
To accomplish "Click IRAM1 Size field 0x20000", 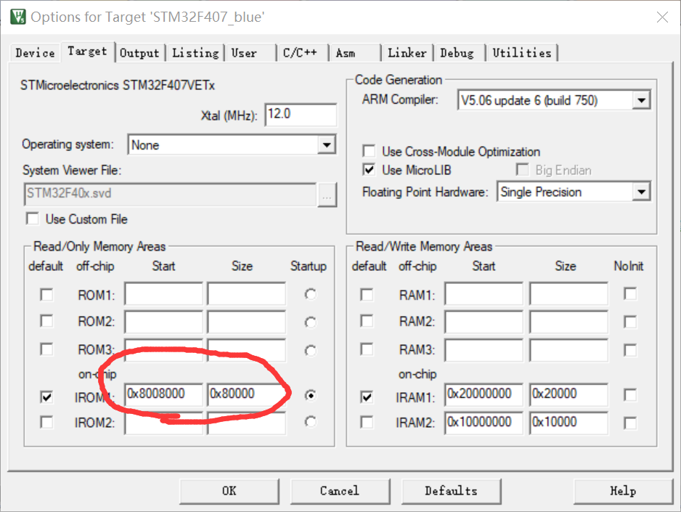I will click(x=568, y=394).
